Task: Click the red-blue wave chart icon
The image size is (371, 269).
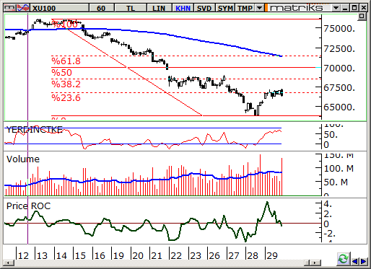Action: coord(23,8)
